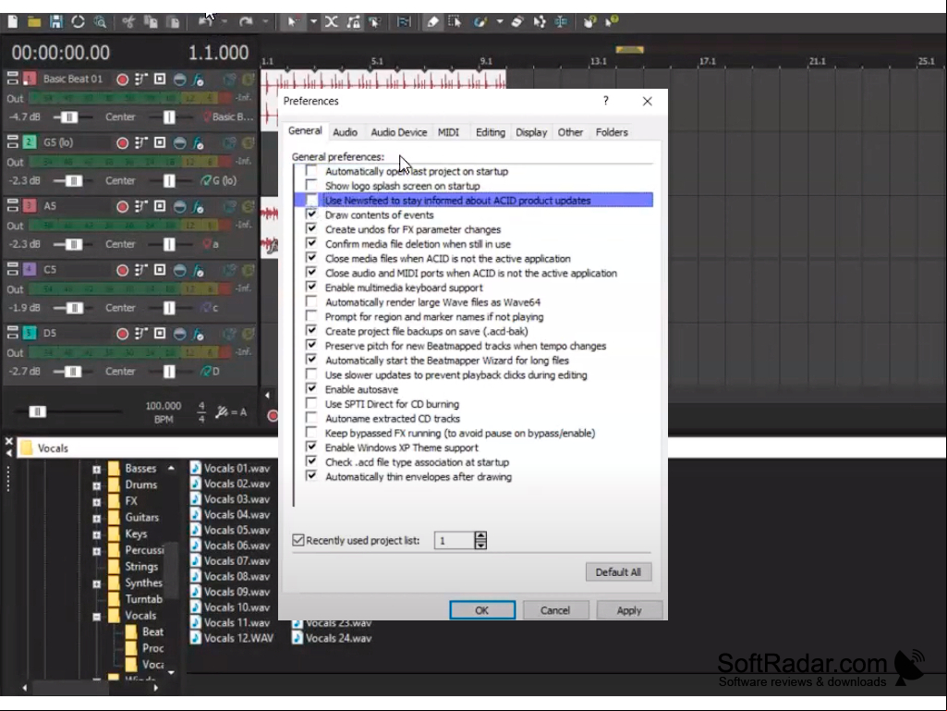
Task: Select Vocals 01.wav file
Action: click(230, 468)
